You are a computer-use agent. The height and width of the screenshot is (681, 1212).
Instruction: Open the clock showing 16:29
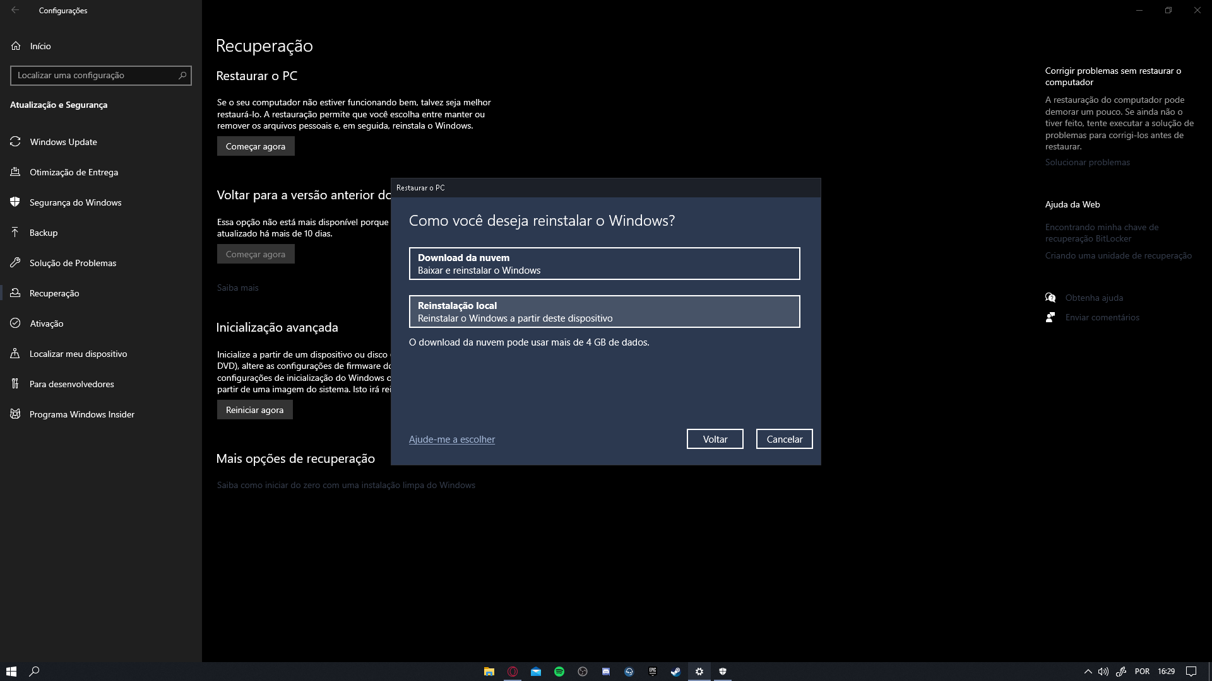pyautogui.click(x=1166, y=672)
